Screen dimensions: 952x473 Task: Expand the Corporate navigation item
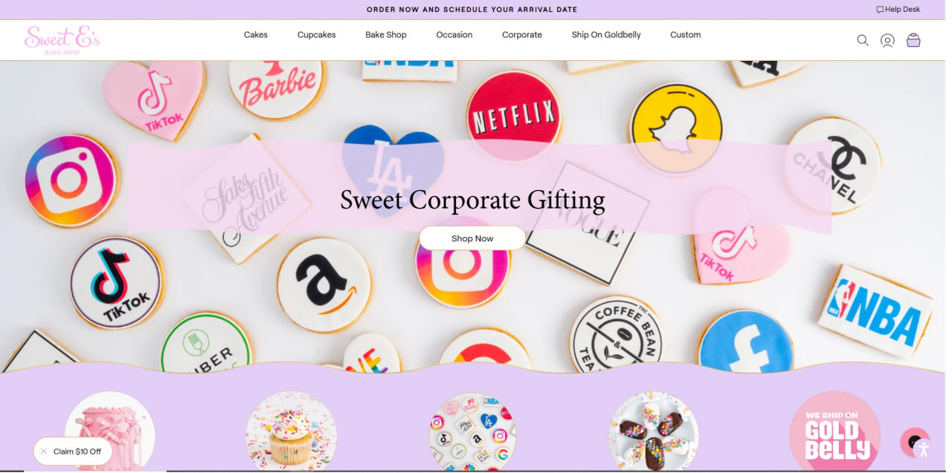pyautogui.click(x=522, y=35)
